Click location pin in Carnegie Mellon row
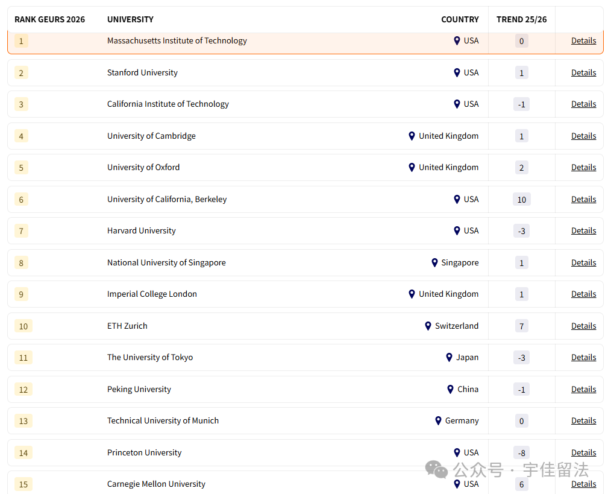608x494 pixels. 457,484
